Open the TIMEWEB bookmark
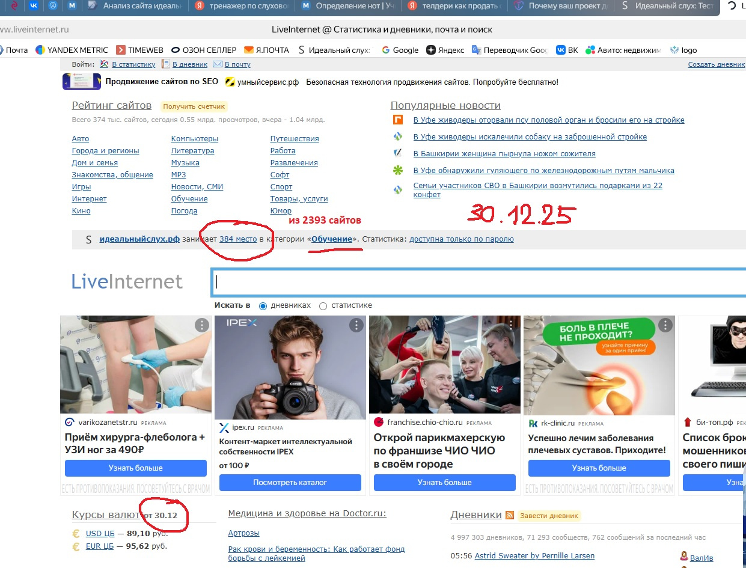The width and height of the screenshot is (746, 568). pyautogui.click(x=139, y=50)
